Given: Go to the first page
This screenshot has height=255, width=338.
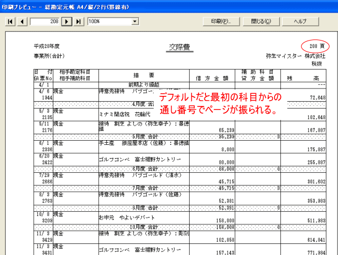Looking at the screenshot, I should [10, 22].
